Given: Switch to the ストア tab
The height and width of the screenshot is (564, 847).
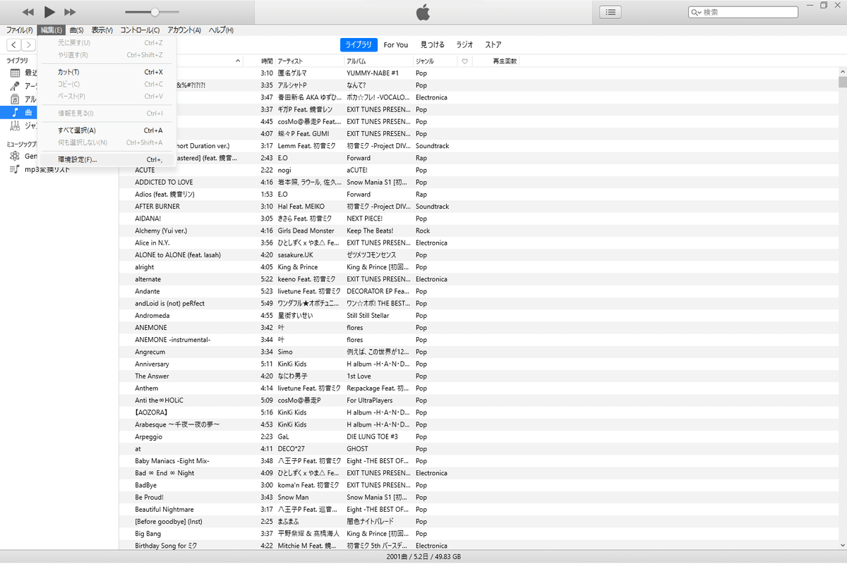Looking at the screenshot, I should pyautogui.click(x=493, y=45).
